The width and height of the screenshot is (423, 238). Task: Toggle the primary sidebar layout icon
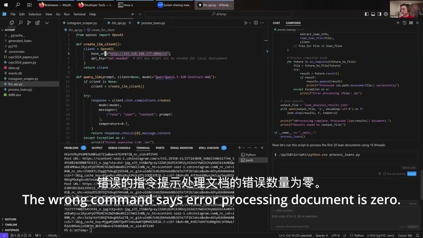366,14
